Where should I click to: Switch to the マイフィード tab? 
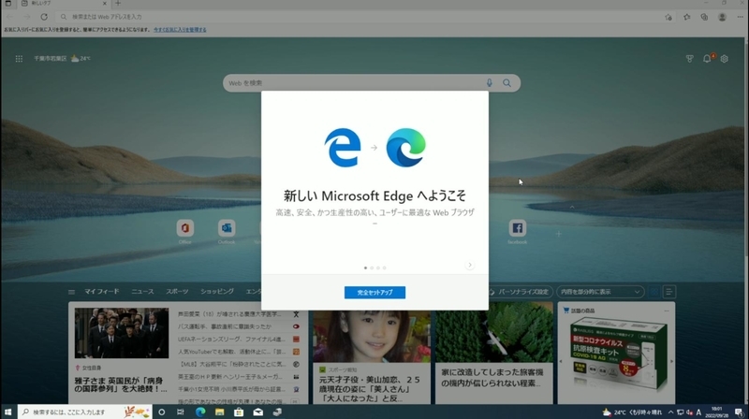[x=102, y=291]
